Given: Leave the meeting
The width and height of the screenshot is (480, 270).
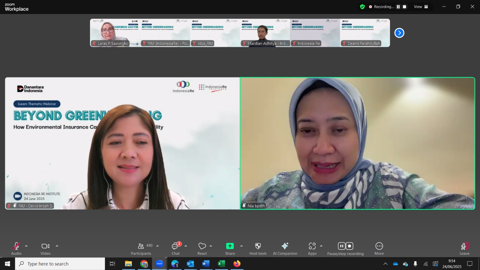Looking at the screenshot, I should [465, 249].
